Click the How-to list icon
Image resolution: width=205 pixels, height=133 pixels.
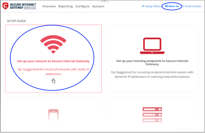166,6
